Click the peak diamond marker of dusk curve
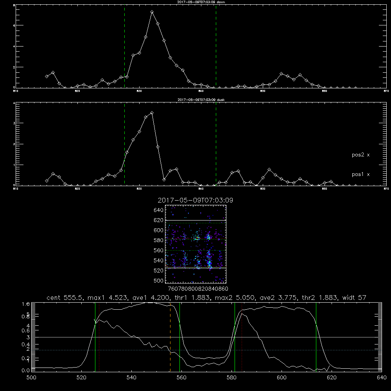Viewport: 391px width, 391px height. click(152, 113)
